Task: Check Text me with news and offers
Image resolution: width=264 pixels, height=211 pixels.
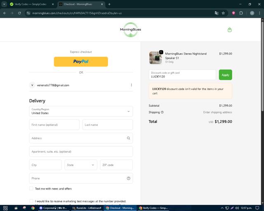Action: [31, 189]
